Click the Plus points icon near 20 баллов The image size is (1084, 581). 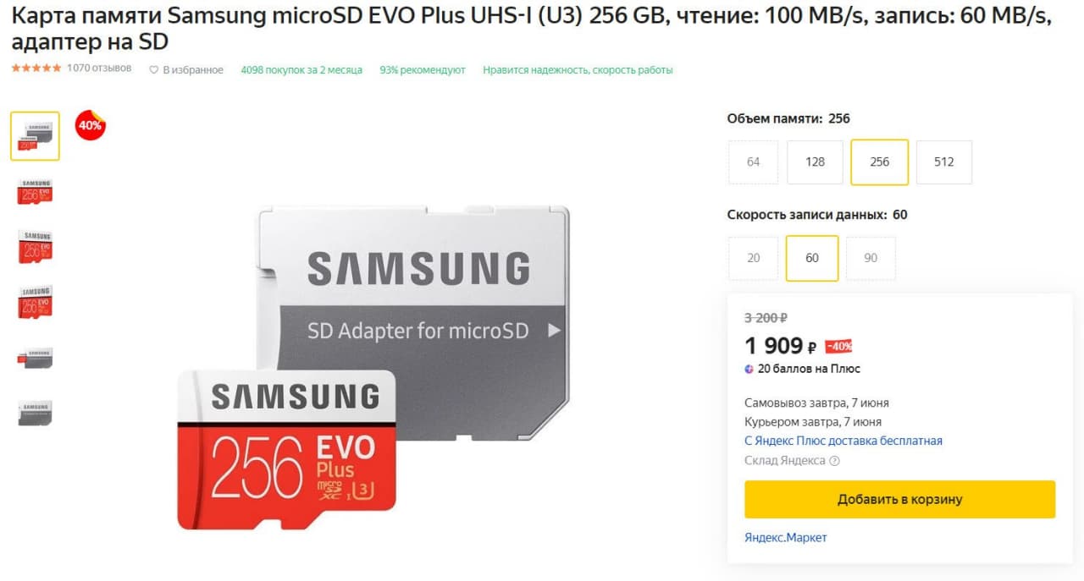point(749,369)
